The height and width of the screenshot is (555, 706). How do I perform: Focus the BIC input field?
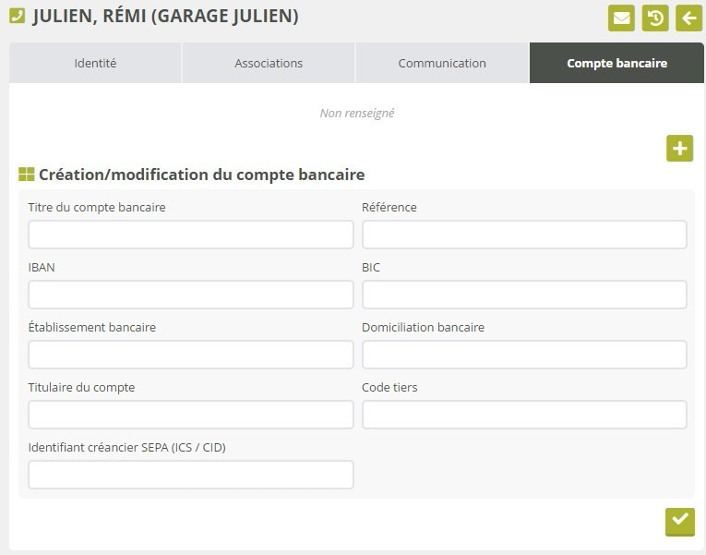[x=524, y=295]
